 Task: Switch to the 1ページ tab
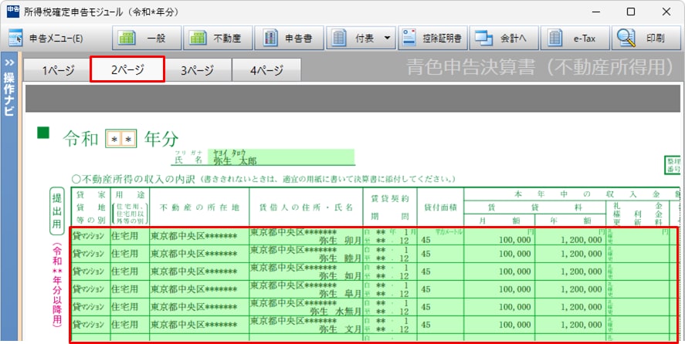(x=57, y=70)
